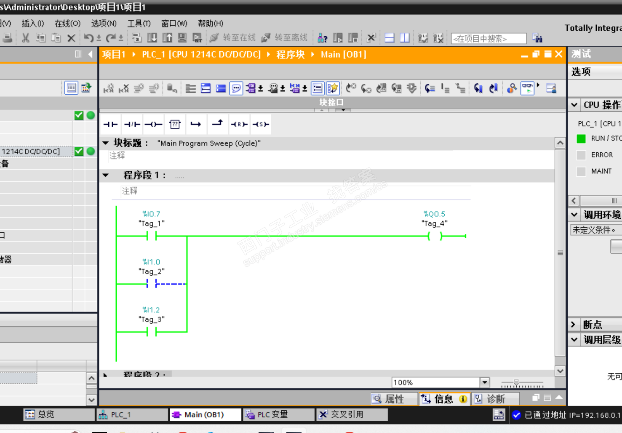The width and height of the screenshot is (622, 433).
Task: Open the 总览 overview in the bottom bar
Action: click(x=59, y=414)
